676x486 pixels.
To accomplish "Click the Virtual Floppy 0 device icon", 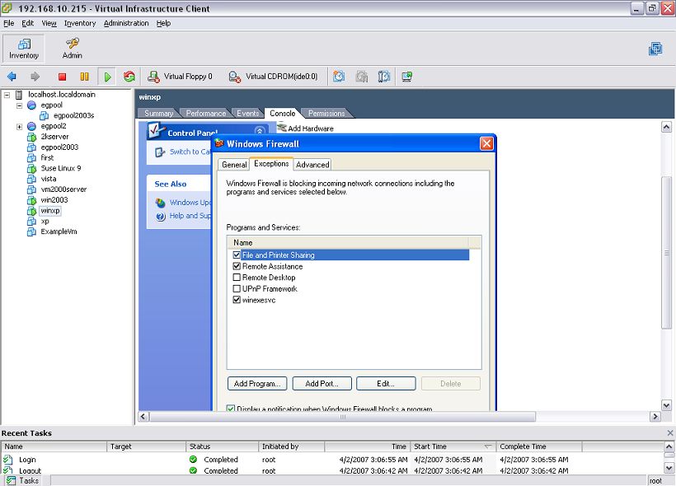I will point(153,77).
